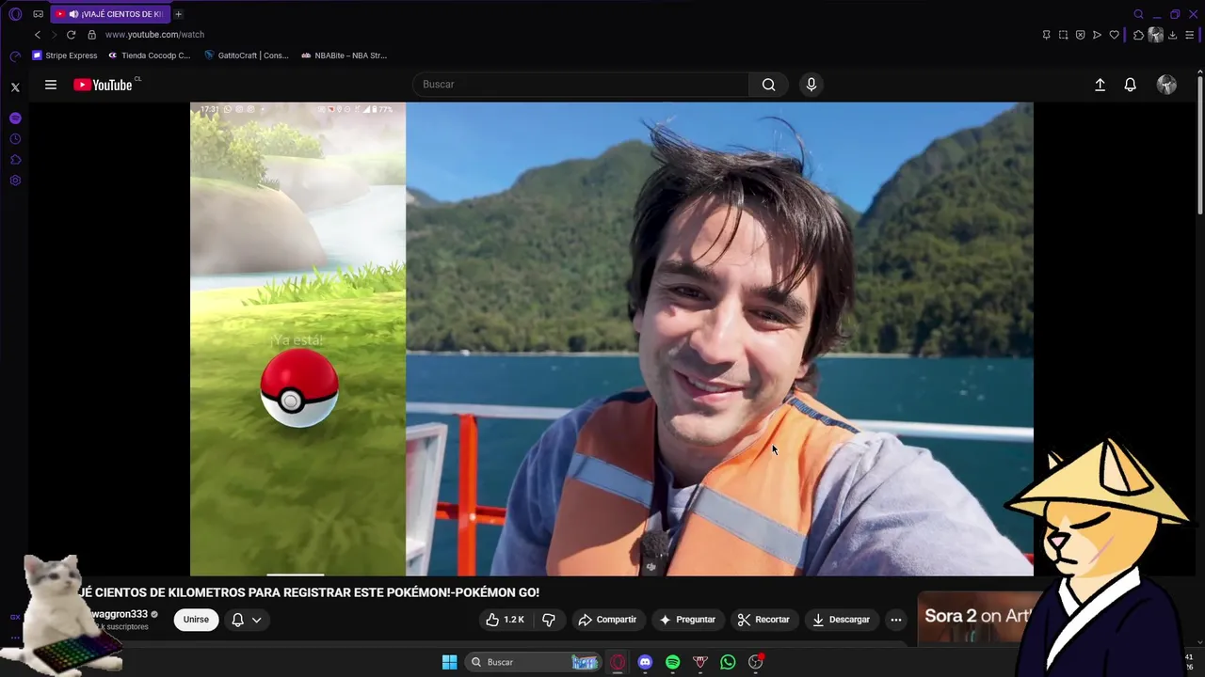Click the video player to pause
This screenshot has width=1205, height=677.
point(612,338)
